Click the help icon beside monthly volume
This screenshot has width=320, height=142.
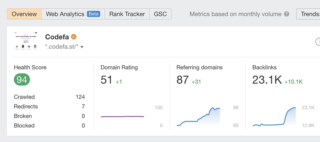click(x=286, y=14)
